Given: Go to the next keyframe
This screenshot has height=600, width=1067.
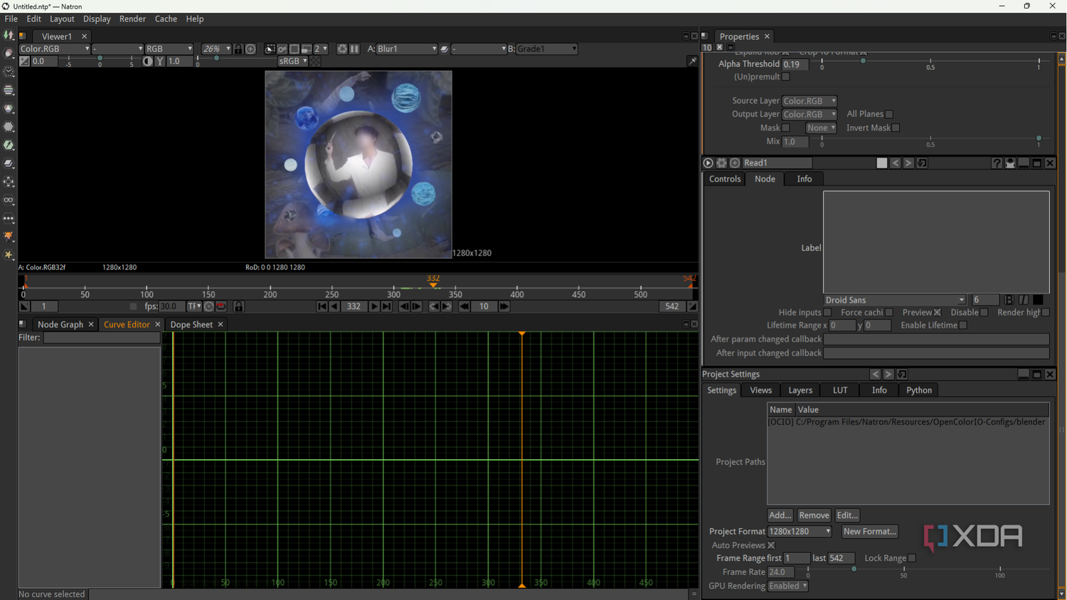Looking at the screenshot, I should click(x=447, y=306).
